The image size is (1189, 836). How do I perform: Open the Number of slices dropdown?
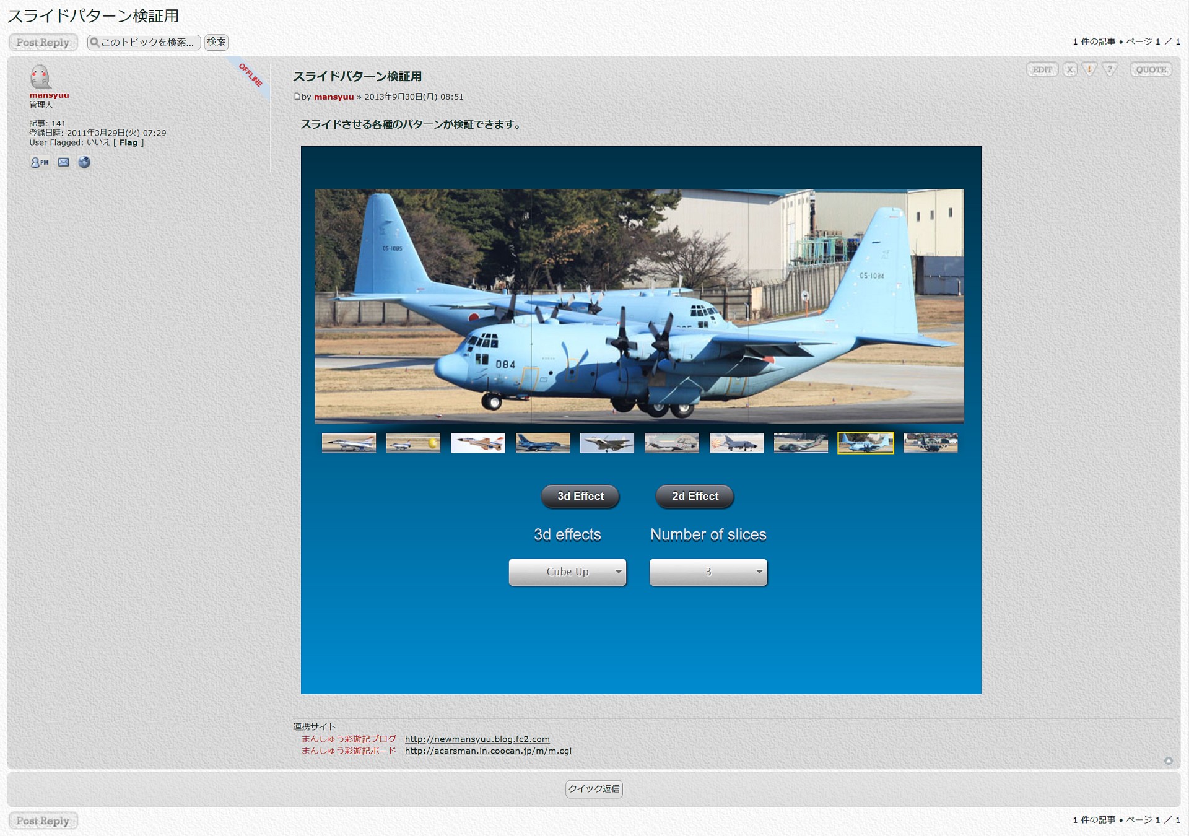pos(708,572)
